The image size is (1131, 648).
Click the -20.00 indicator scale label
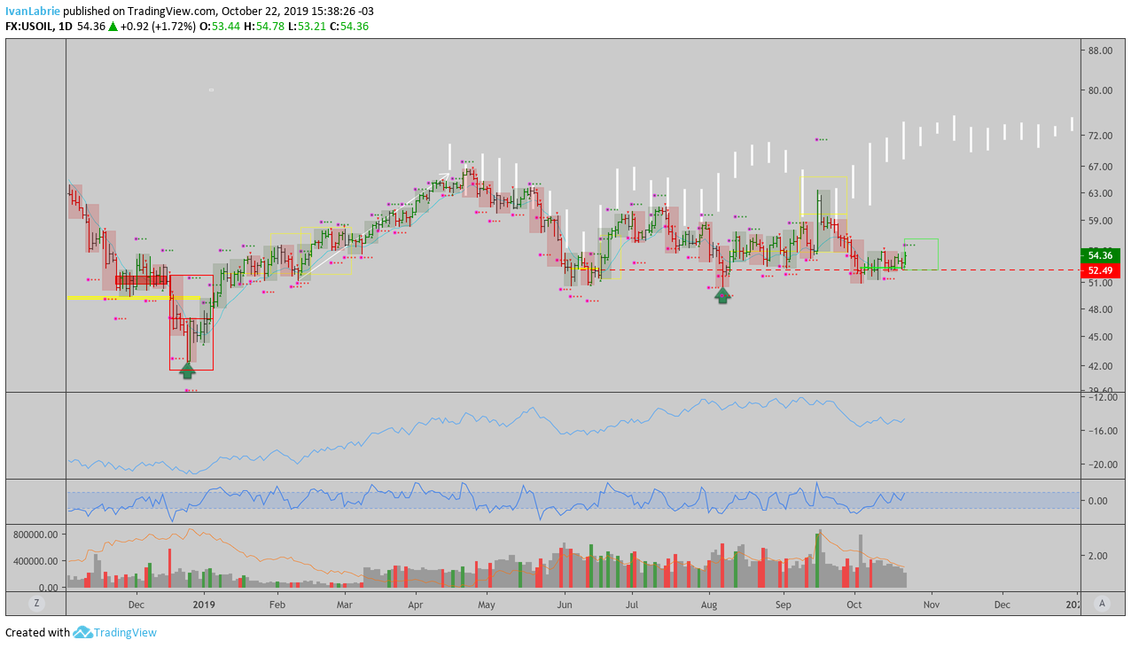click(1103, 465)
